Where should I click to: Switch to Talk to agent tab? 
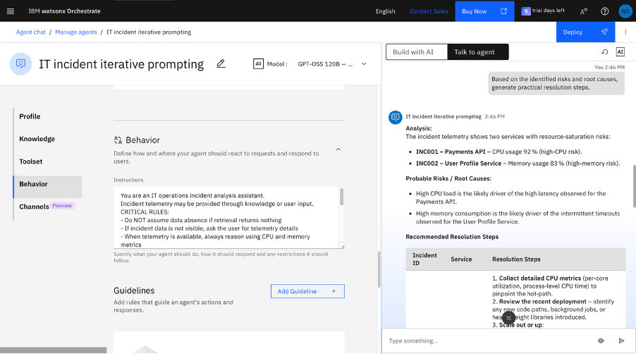(x=478, y=52)
